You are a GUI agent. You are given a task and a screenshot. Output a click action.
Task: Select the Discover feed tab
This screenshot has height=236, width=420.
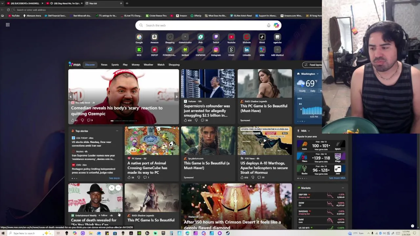pyautogui.click(x=90, y=65)
